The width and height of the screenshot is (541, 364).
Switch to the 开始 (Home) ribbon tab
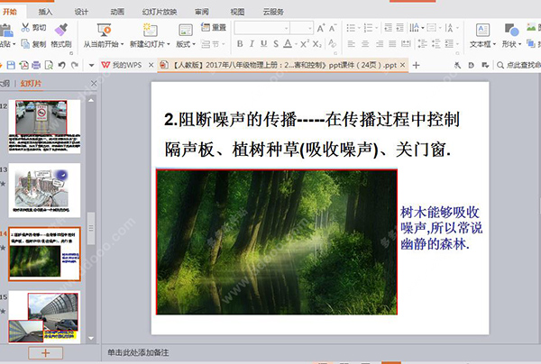[9, 12]
